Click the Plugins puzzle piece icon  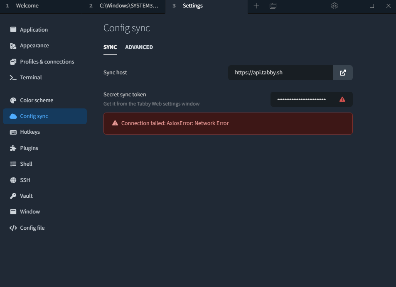pos(13,148)
